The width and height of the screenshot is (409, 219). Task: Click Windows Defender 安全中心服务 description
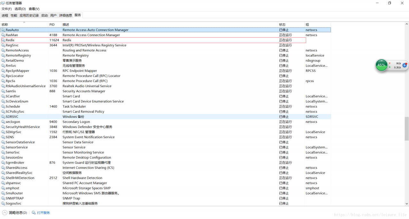(x=87, y=127)
